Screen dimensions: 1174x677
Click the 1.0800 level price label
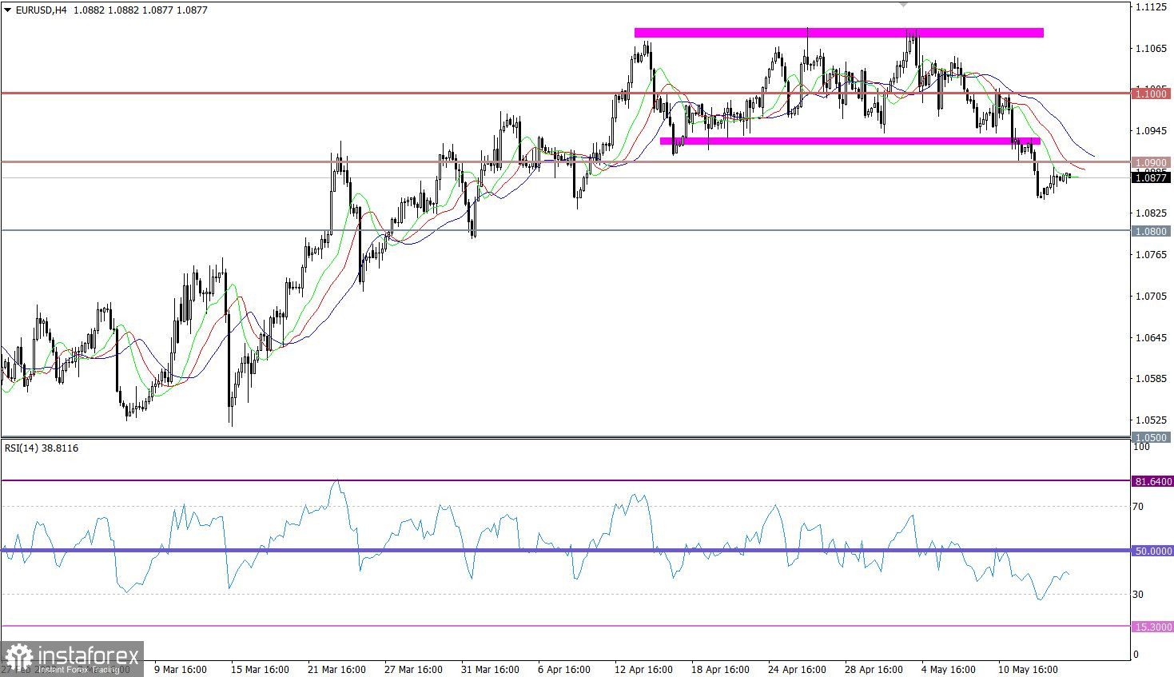[1151, 231]
